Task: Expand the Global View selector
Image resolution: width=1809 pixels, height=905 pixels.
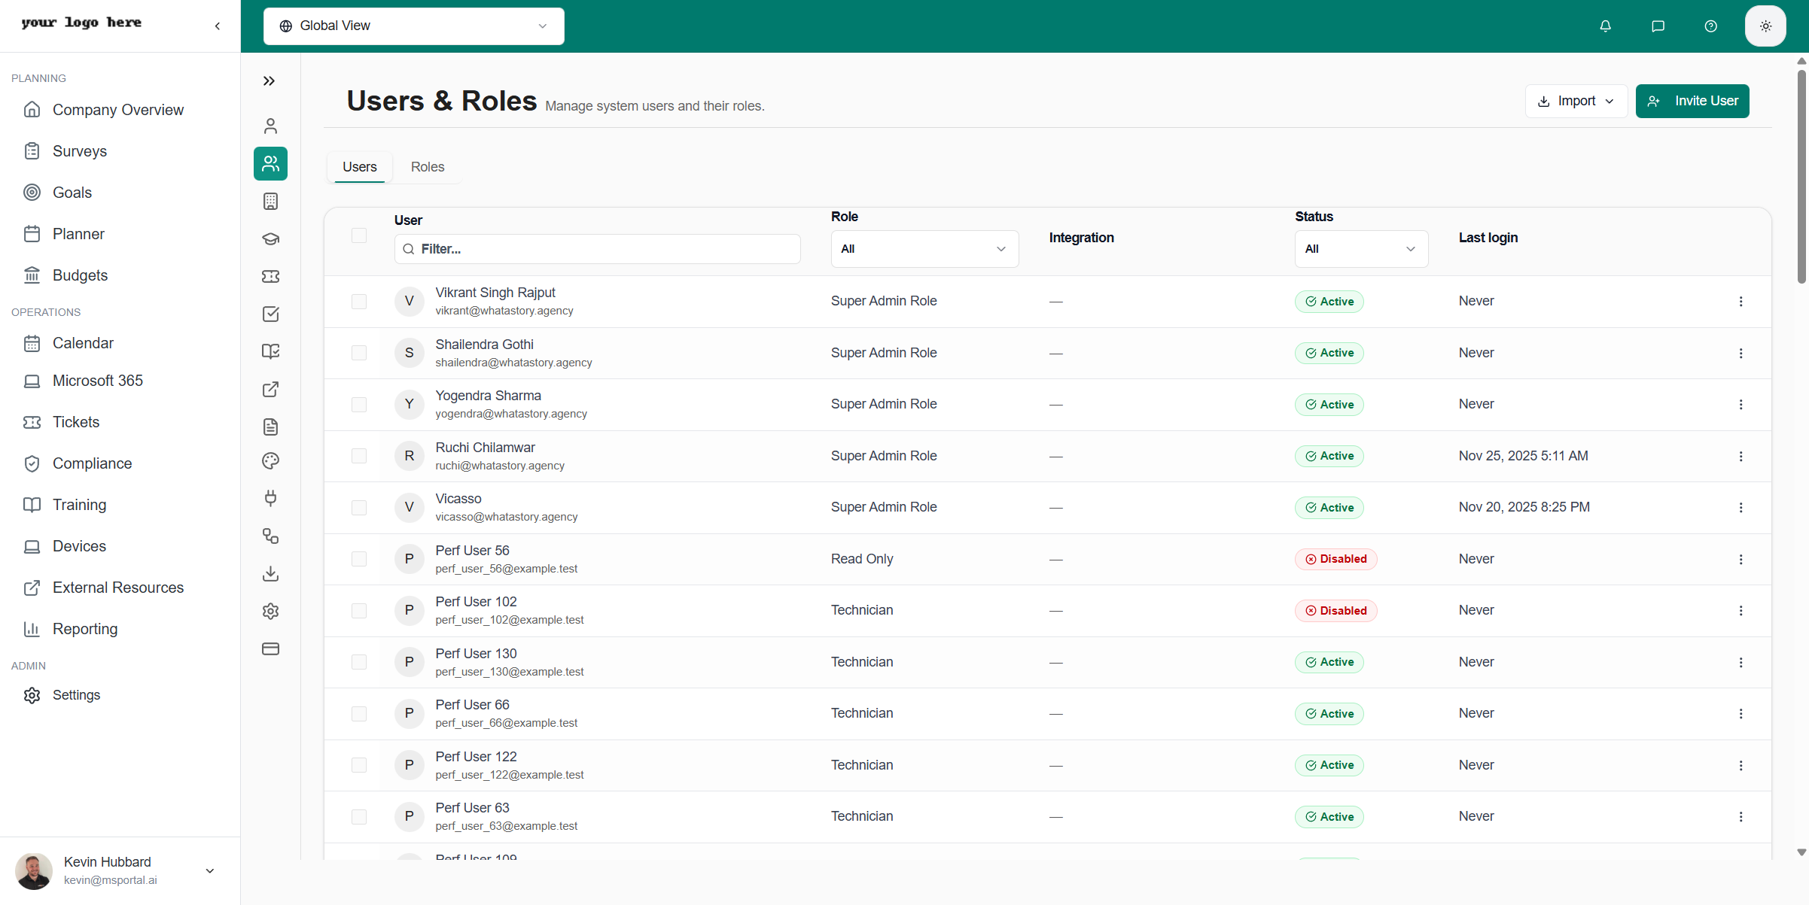Action: pos(413,26)
